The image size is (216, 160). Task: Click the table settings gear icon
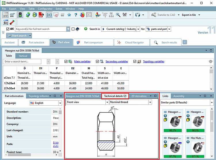point(211,61)
